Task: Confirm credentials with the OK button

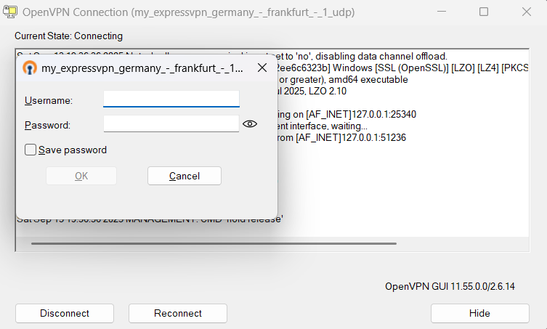Action: pos(81,176)
